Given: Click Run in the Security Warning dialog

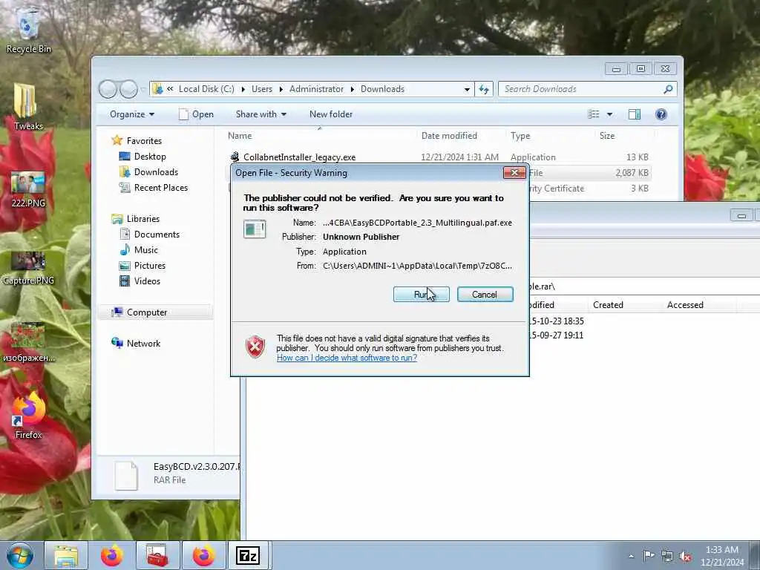Looking at the screenshot, I should pyautogui.click(x=422, y=294).
